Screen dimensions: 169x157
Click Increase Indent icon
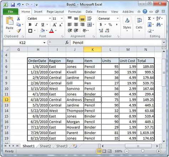(76, 31)
